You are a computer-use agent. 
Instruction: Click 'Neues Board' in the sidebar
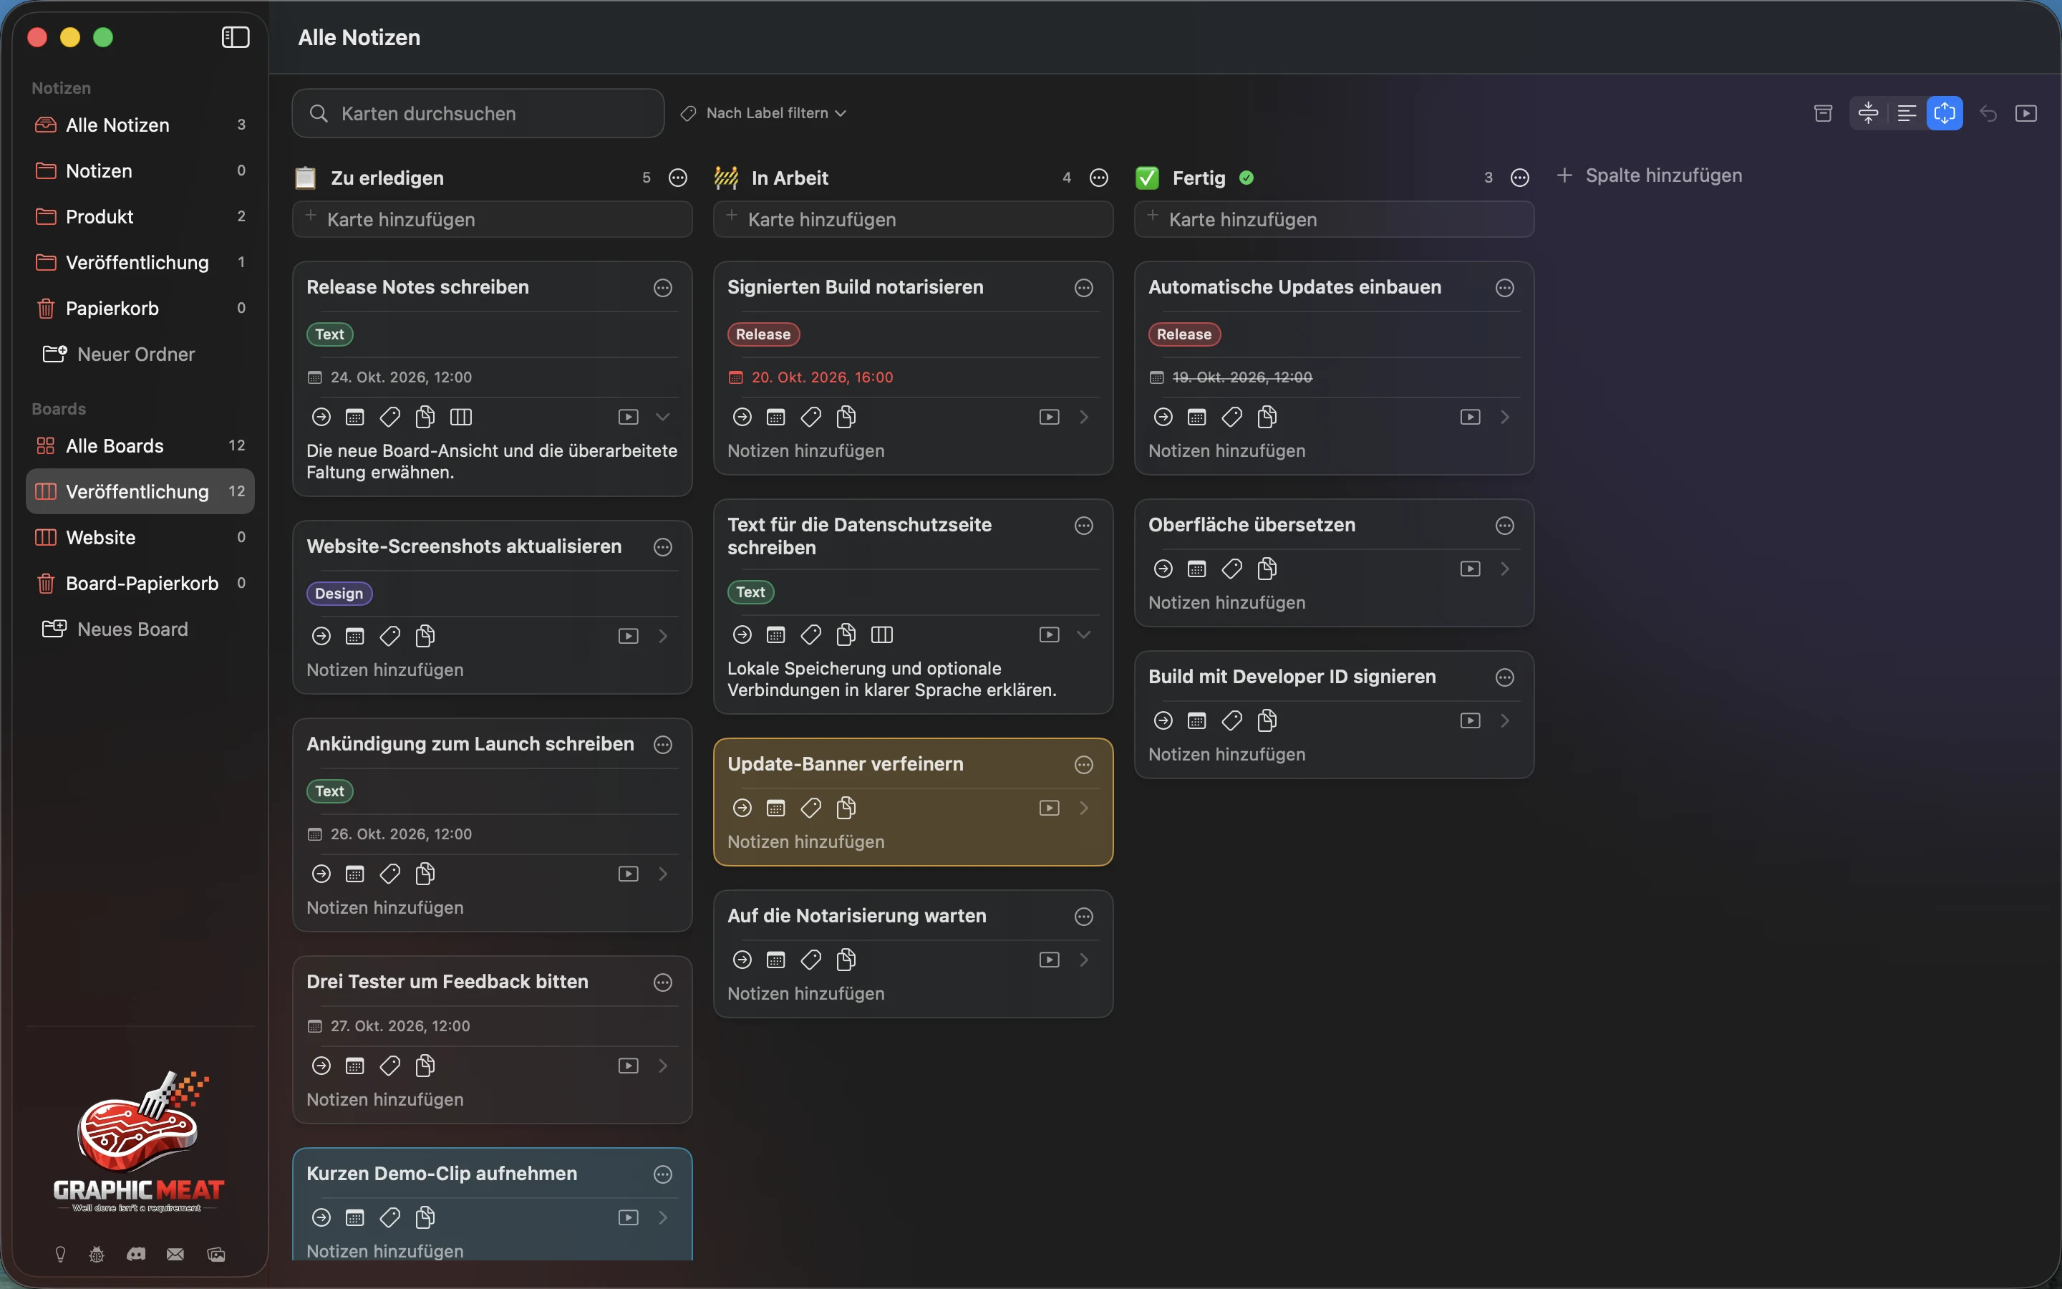(x=116, y=629)
